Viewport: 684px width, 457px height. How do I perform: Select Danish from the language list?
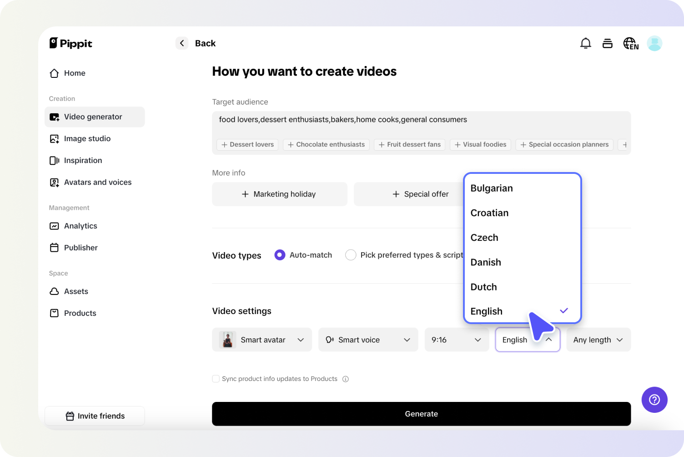click(x=486, y=262)
